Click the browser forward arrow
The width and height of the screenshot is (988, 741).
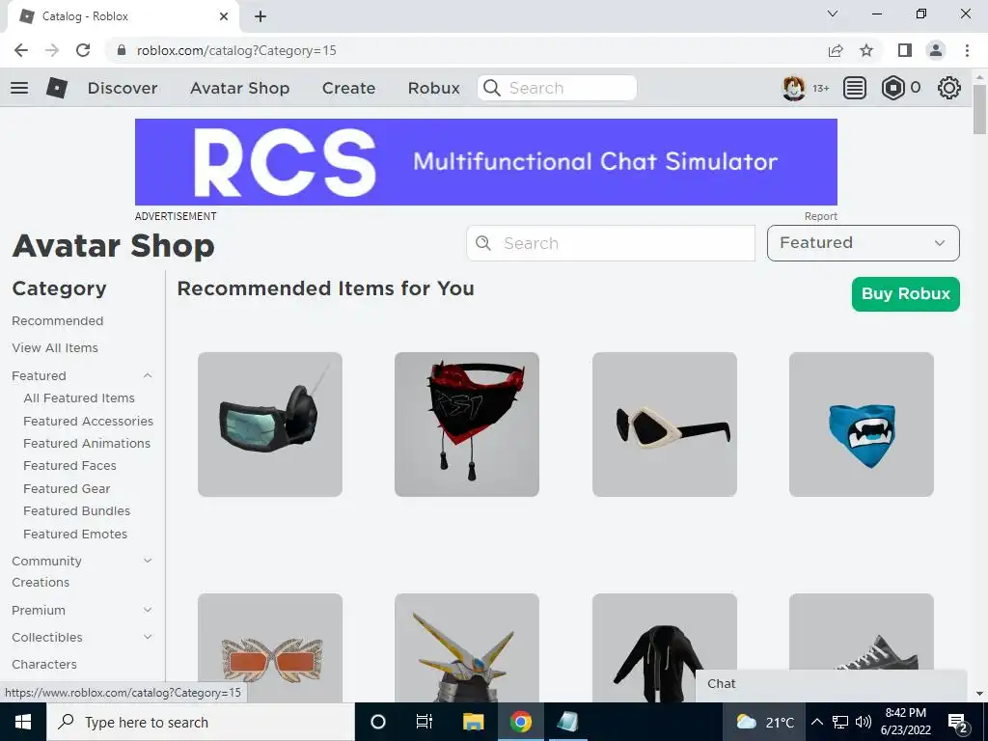tap(52, 50)
